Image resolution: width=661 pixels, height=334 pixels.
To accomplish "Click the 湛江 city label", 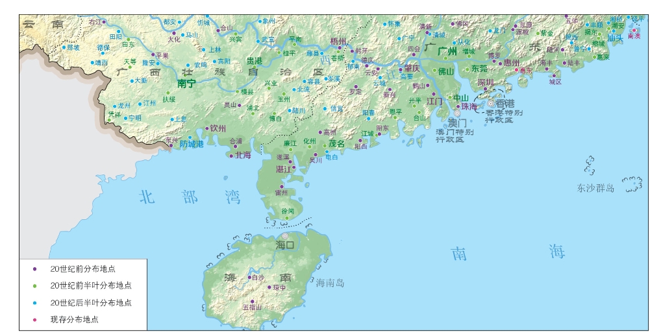I will click(284, 169).
